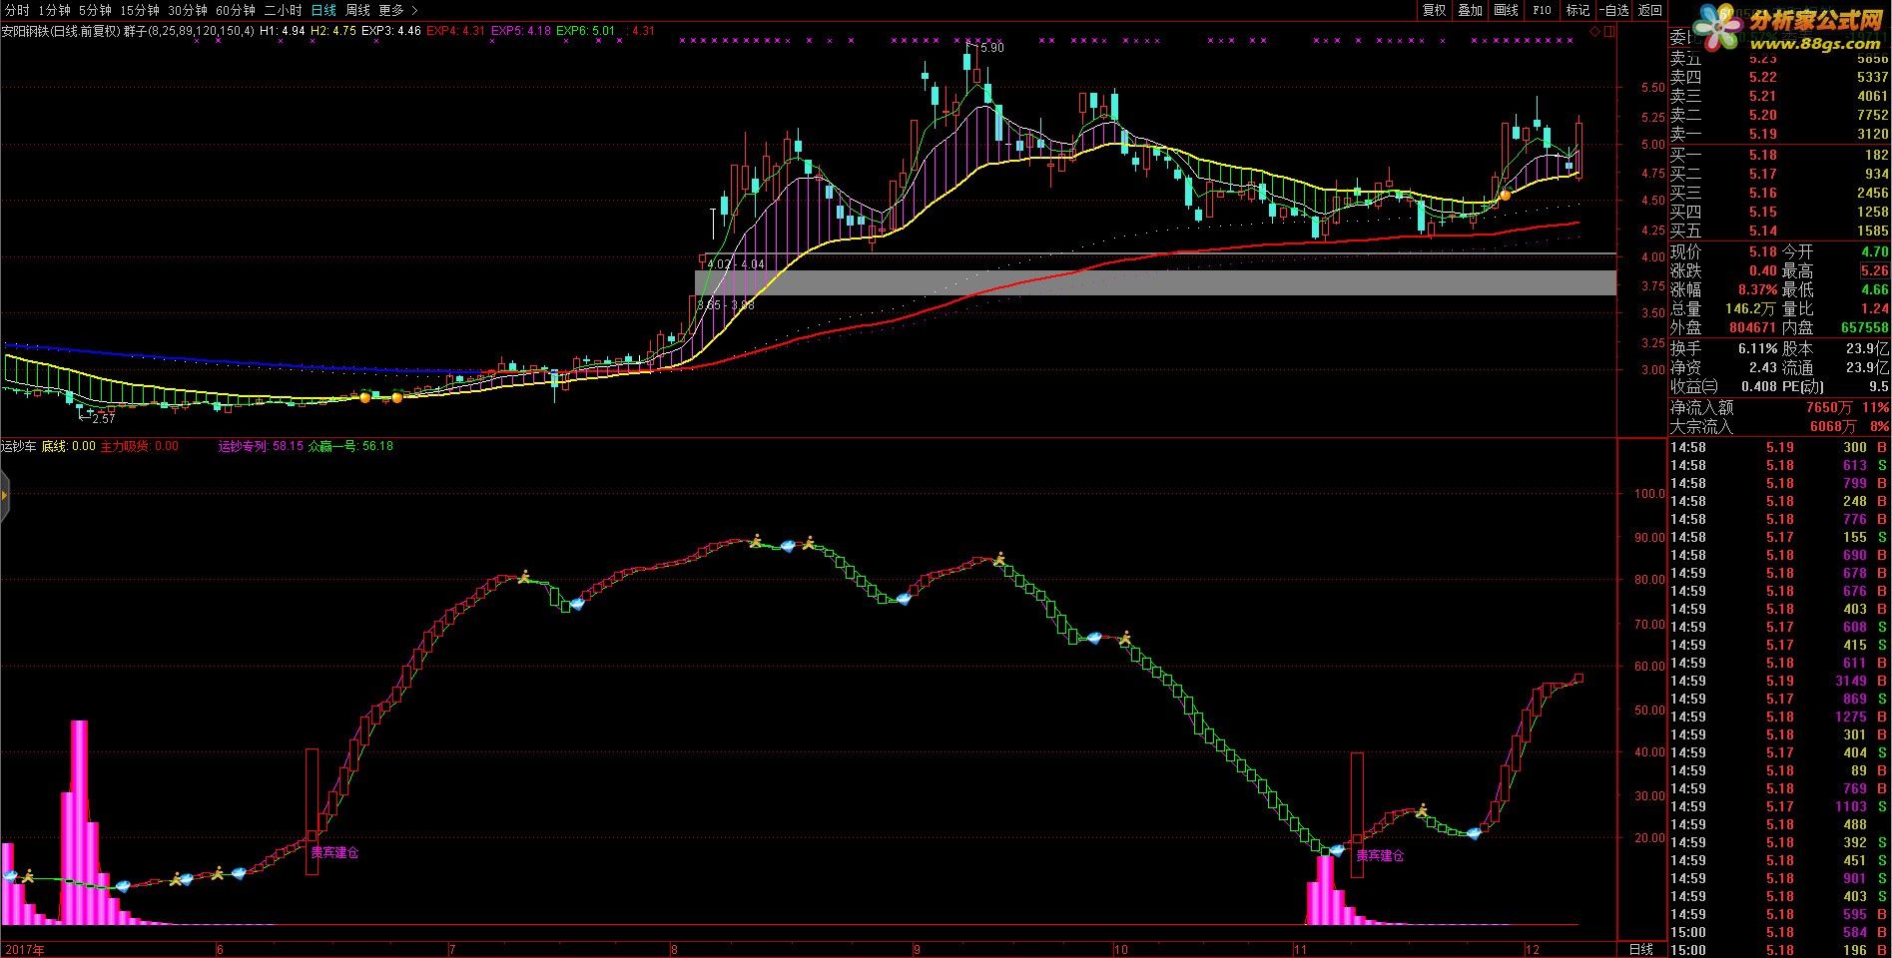Viewport: 1892px width, 958px height.
Task: Click the split-pane square icon at chart corner
Action: 1608,32
